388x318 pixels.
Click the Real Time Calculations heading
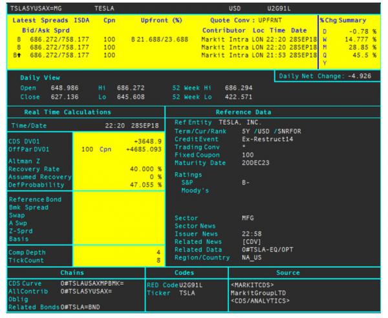pos(67,112)
